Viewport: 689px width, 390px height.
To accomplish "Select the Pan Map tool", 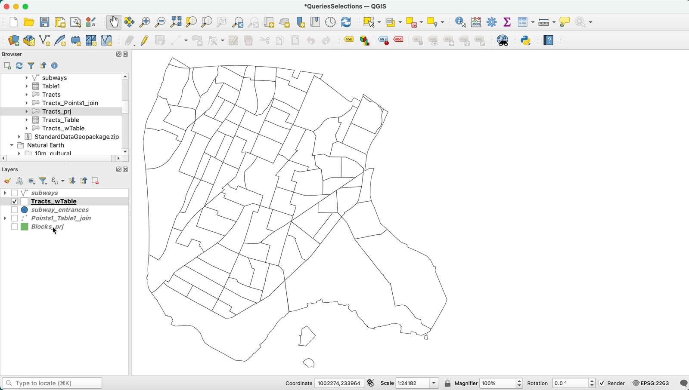I will coord(113,22).
